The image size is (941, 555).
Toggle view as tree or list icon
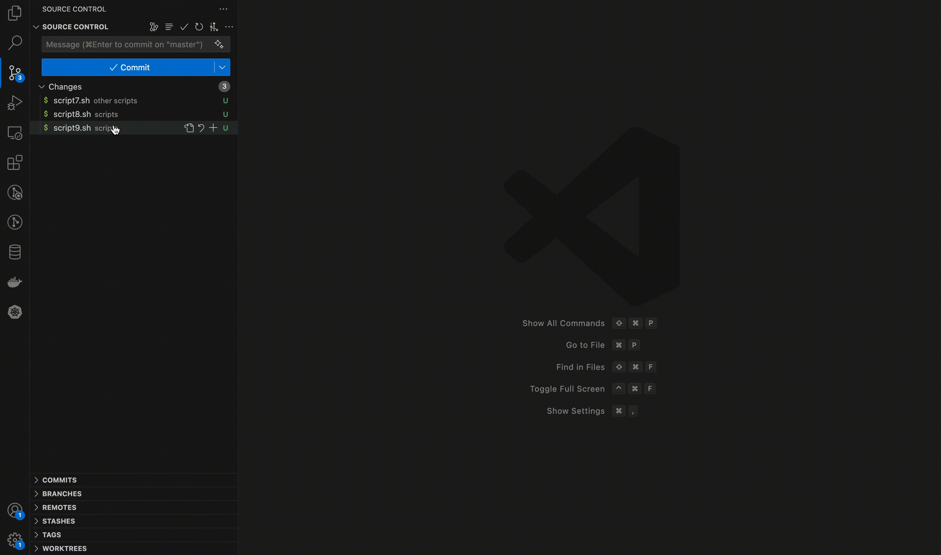169,27
